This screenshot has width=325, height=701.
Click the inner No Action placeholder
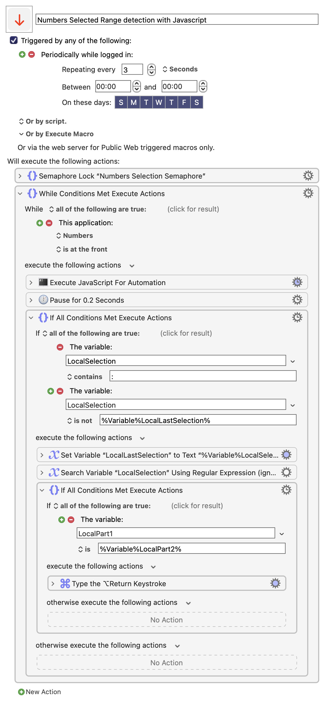167,620
